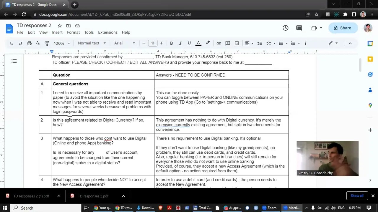This screenshot has width=378, height=212.
Task: Insert an image from the toolbar
Action: coord(237,43)
